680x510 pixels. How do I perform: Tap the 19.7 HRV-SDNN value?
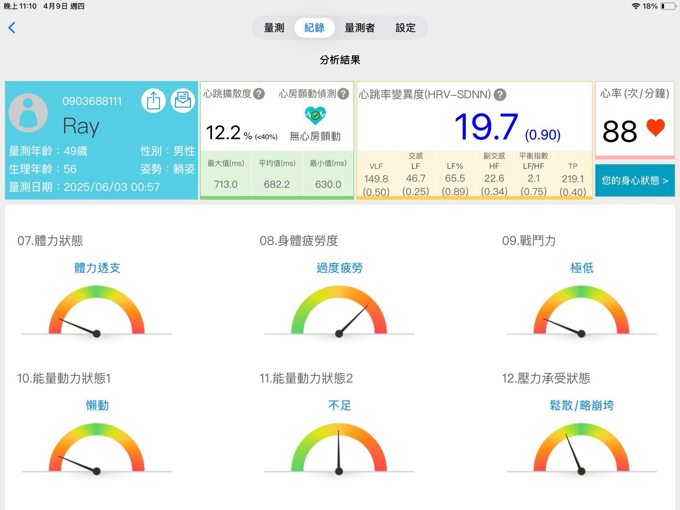click(x=486, y=127)
